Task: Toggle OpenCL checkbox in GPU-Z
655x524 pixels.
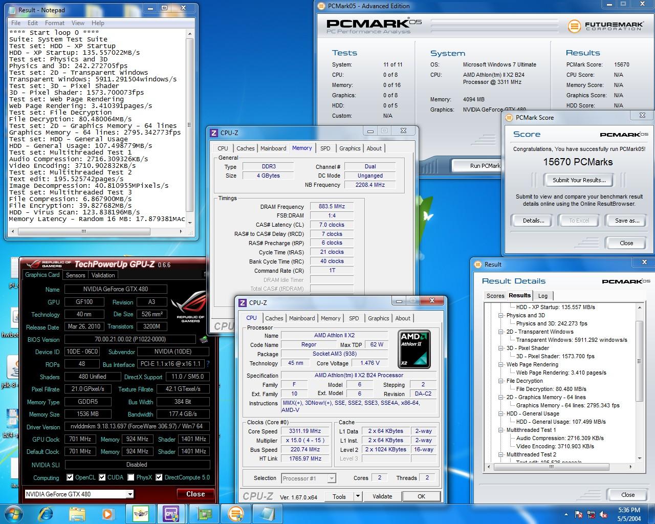Action: coord(70,477)
